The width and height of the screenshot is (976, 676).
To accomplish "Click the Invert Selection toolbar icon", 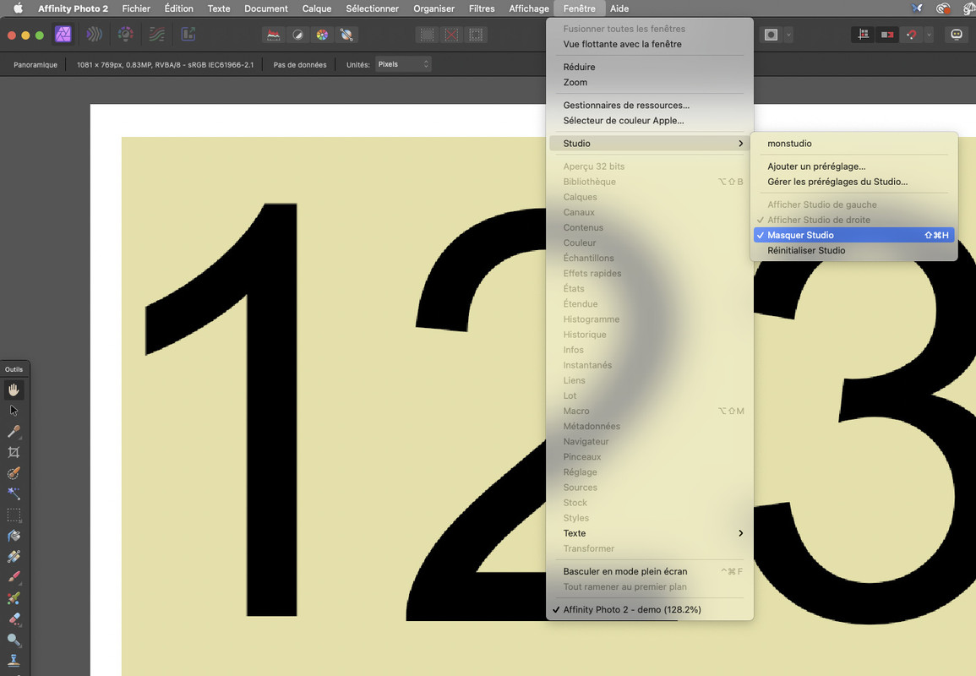I will click(476, 35).
